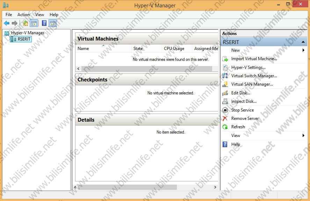Click the blue Help toolbar icon
The height and width of the screenshot is (201, 310).
pos(44,23)
